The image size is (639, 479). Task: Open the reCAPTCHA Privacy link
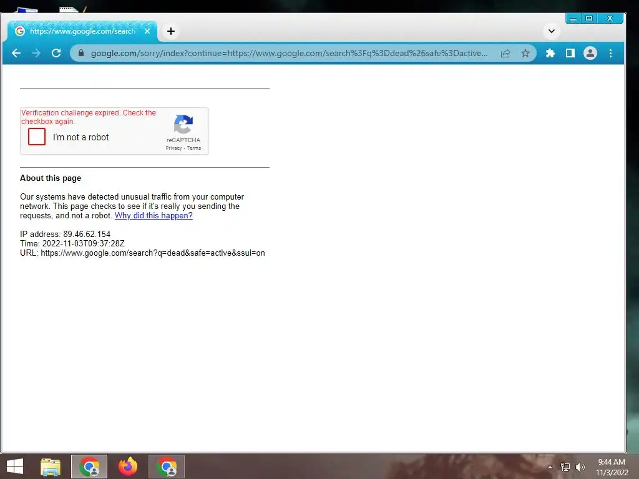click(173, 148)
